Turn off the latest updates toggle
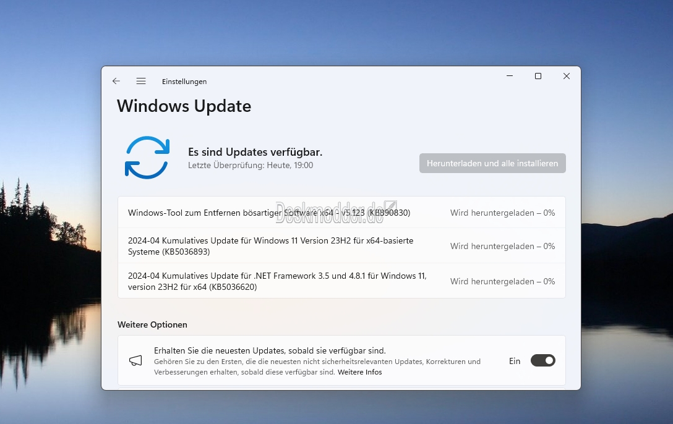 tap(543, 360)
